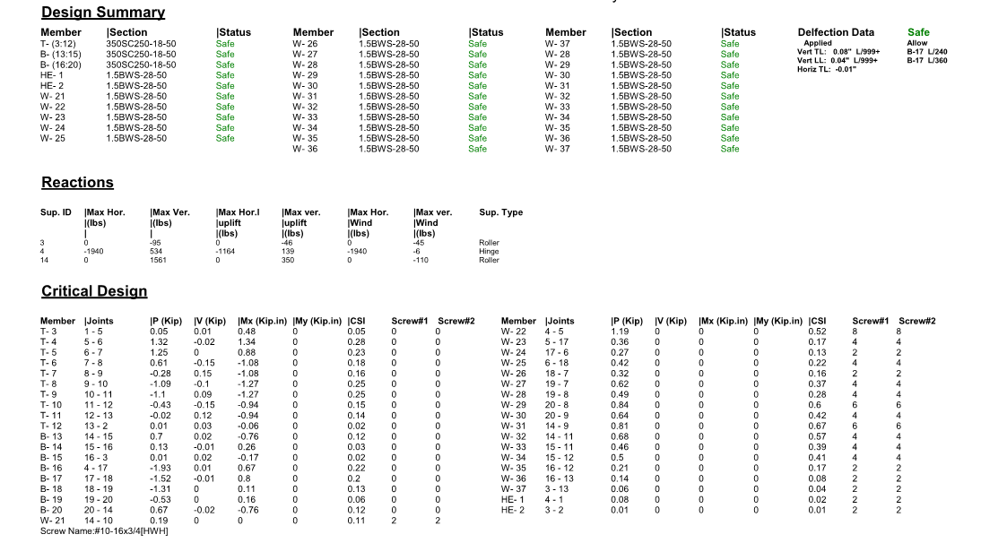Click the Sup. ID column header

click(x=56, y=212)
